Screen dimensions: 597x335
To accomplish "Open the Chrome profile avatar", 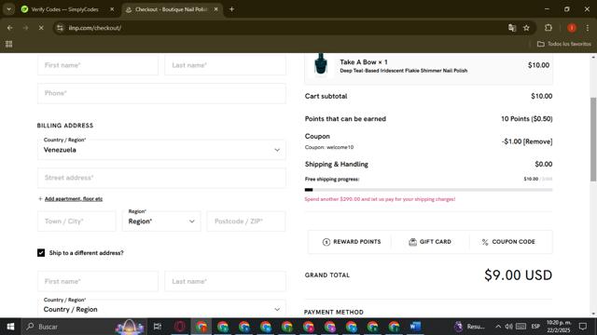I will pyautogui.click(x=572, y=28).
